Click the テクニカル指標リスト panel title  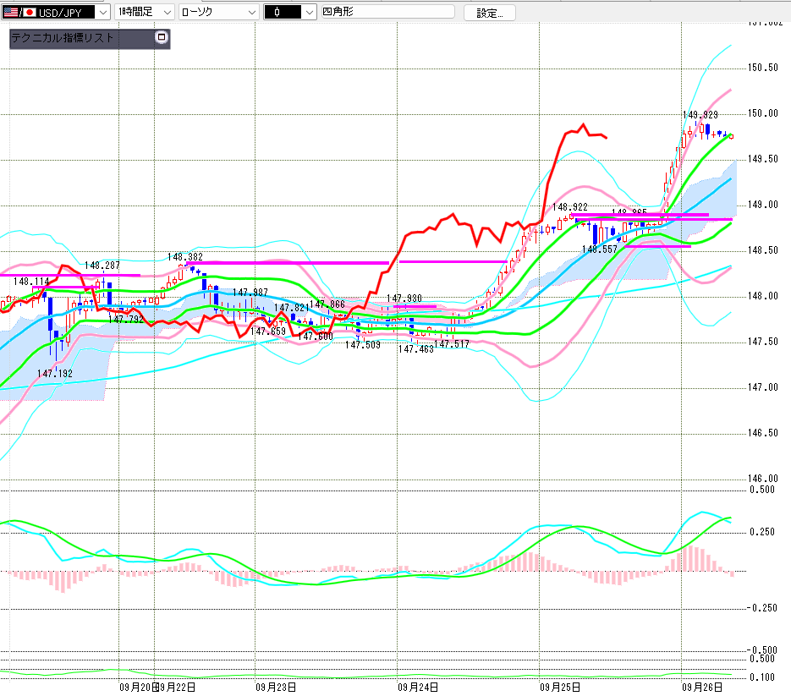63,38
